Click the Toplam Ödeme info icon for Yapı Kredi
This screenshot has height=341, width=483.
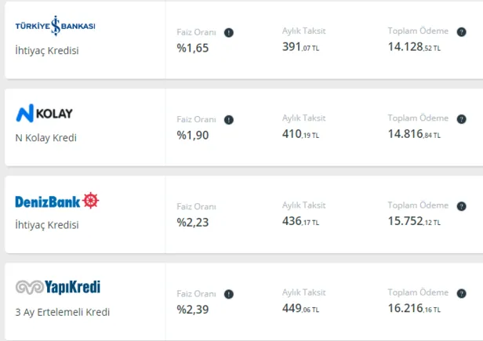point(463,292)
